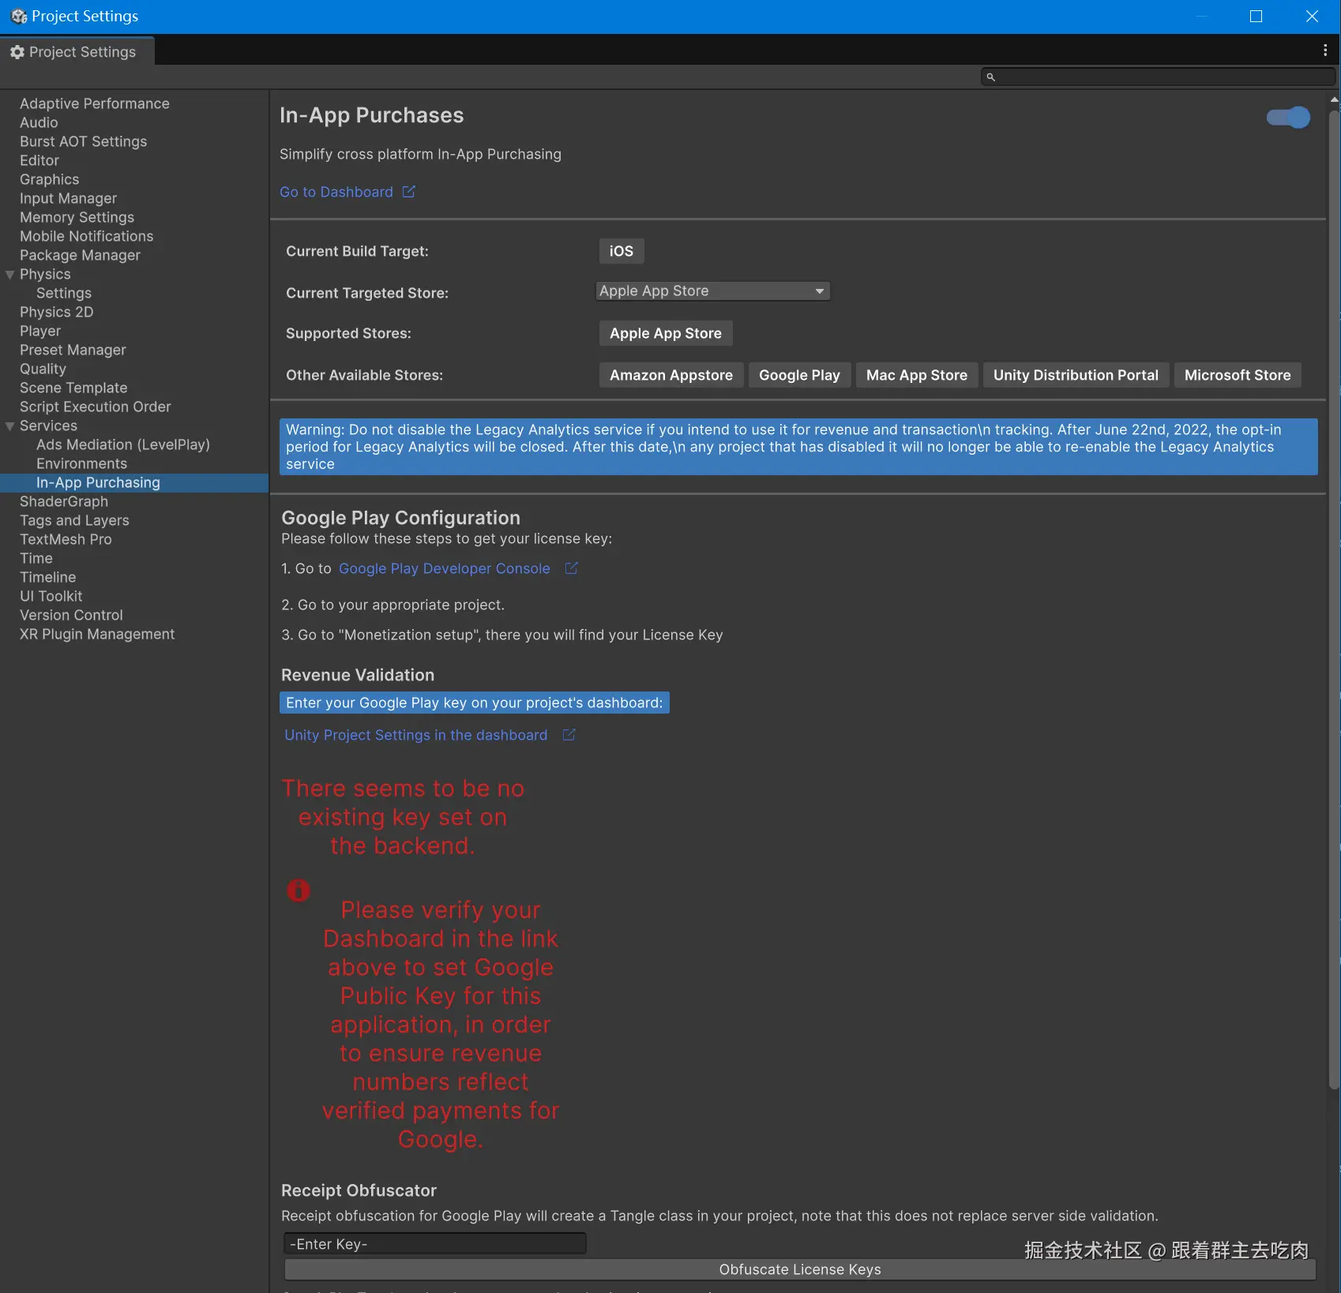Click the external link icon beside Go to Dashboard
The height and width of the screenshot is (1293, 1341).
pyautogui.click(x=408, y=192)
